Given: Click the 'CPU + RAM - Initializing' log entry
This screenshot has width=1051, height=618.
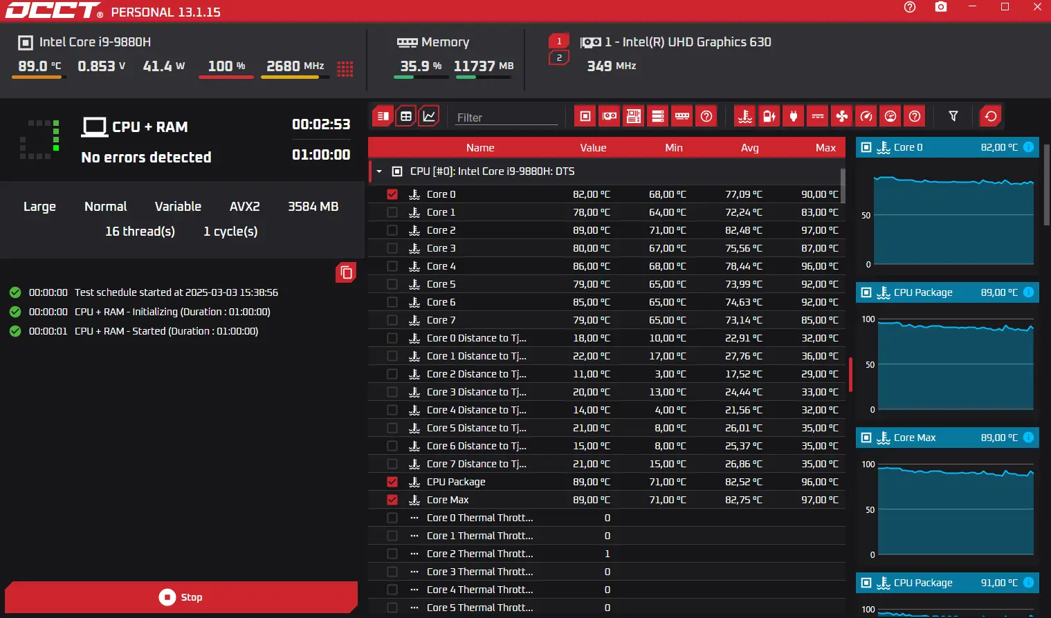Looking at the screenshot, I should pos(172,312).
